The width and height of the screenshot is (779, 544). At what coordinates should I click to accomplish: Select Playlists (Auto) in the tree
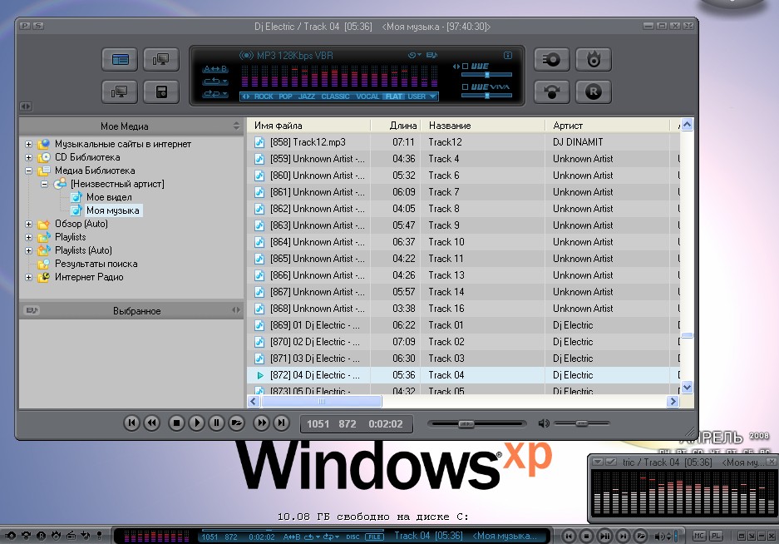tap(83, 250)
